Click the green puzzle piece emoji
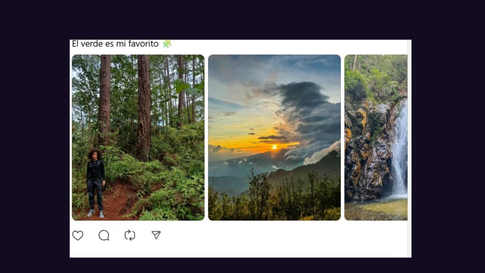Image resolution: width=485 pixels, height=273 pixels. (x=167, y=44)
